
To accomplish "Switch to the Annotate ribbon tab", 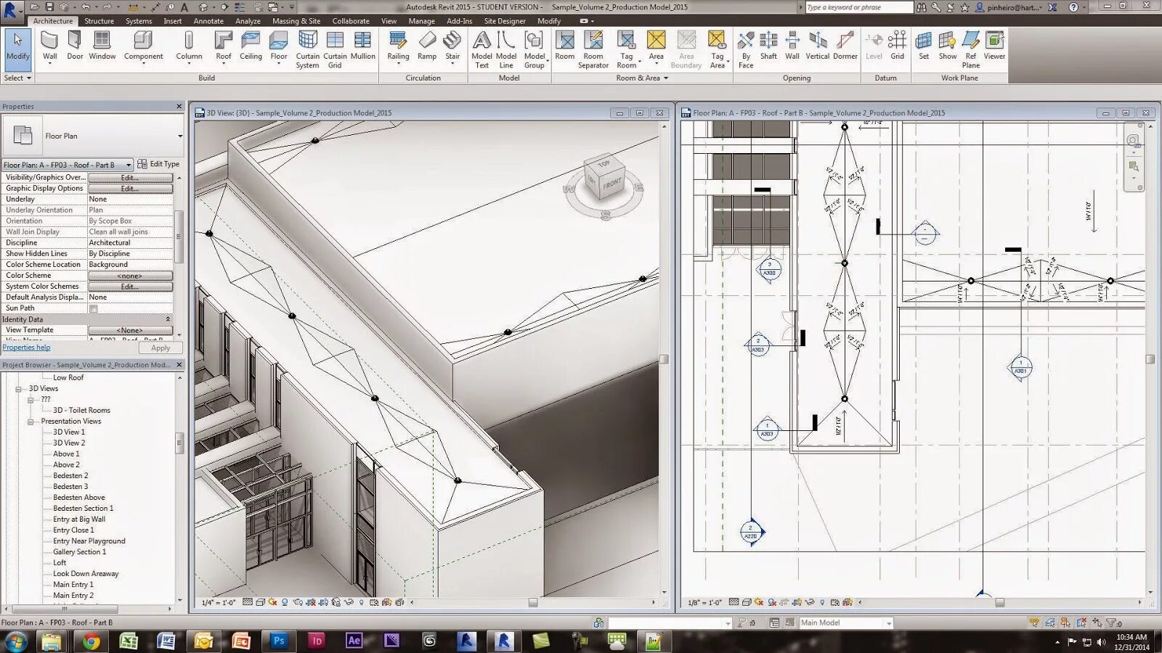I will pyautogui.click(x=208, y=21).
